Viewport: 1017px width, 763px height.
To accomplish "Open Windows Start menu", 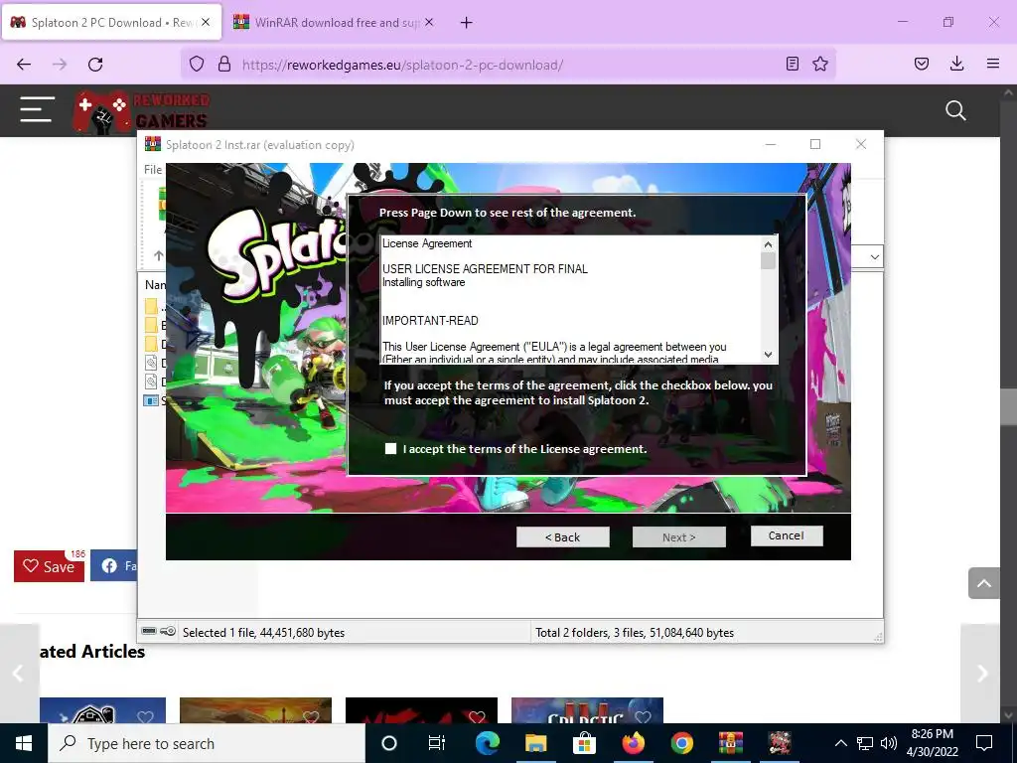I will point(24,743).
